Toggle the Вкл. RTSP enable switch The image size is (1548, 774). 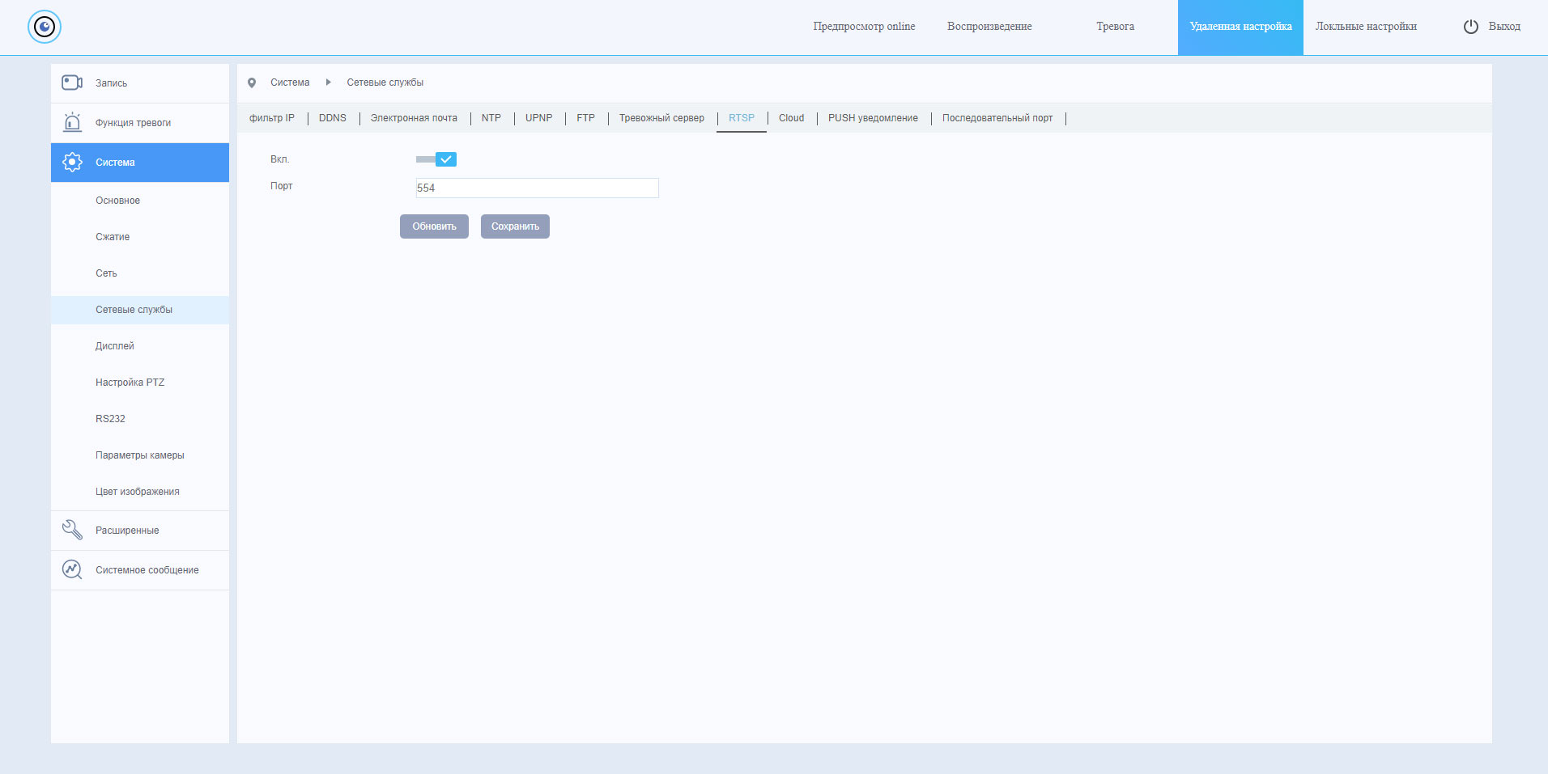436,159
